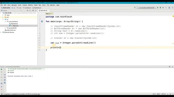The image size is (174, 97).
Task: Close the Run tab with red X
Action: point(2,89)
